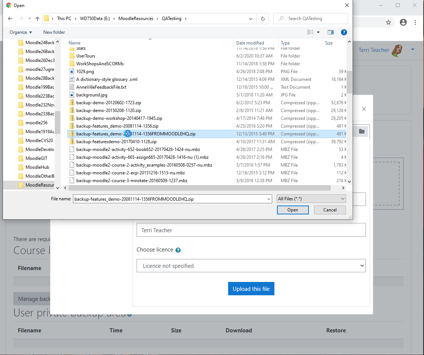424x355 pixels.
Task: Cancel the Open dialog
Action: [x=330, y=210]
